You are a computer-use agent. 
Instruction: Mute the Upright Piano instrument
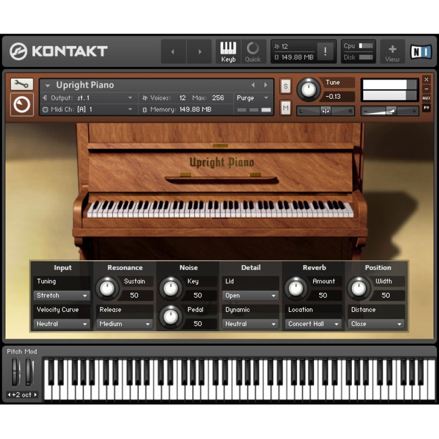point(285,108)
